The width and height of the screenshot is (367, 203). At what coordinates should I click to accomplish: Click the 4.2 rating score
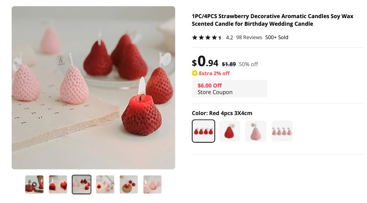pos(229,38)
